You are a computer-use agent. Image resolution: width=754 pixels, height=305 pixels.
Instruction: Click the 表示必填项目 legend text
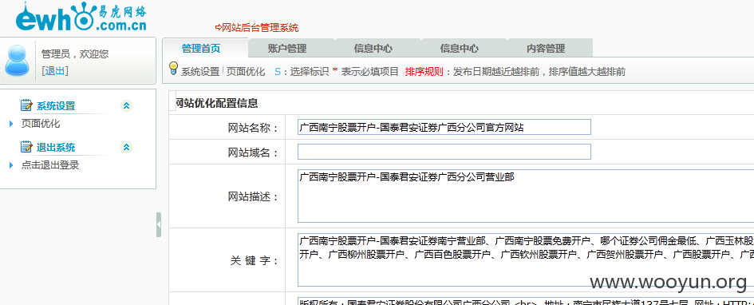tap(369, 72)
